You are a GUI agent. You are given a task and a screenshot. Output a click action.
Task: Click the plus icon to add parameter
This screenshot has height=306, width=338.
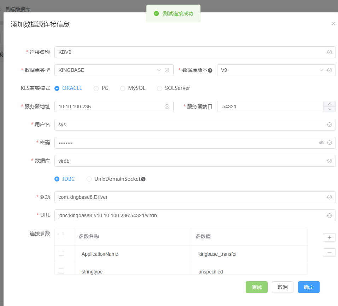coord(329,237)
